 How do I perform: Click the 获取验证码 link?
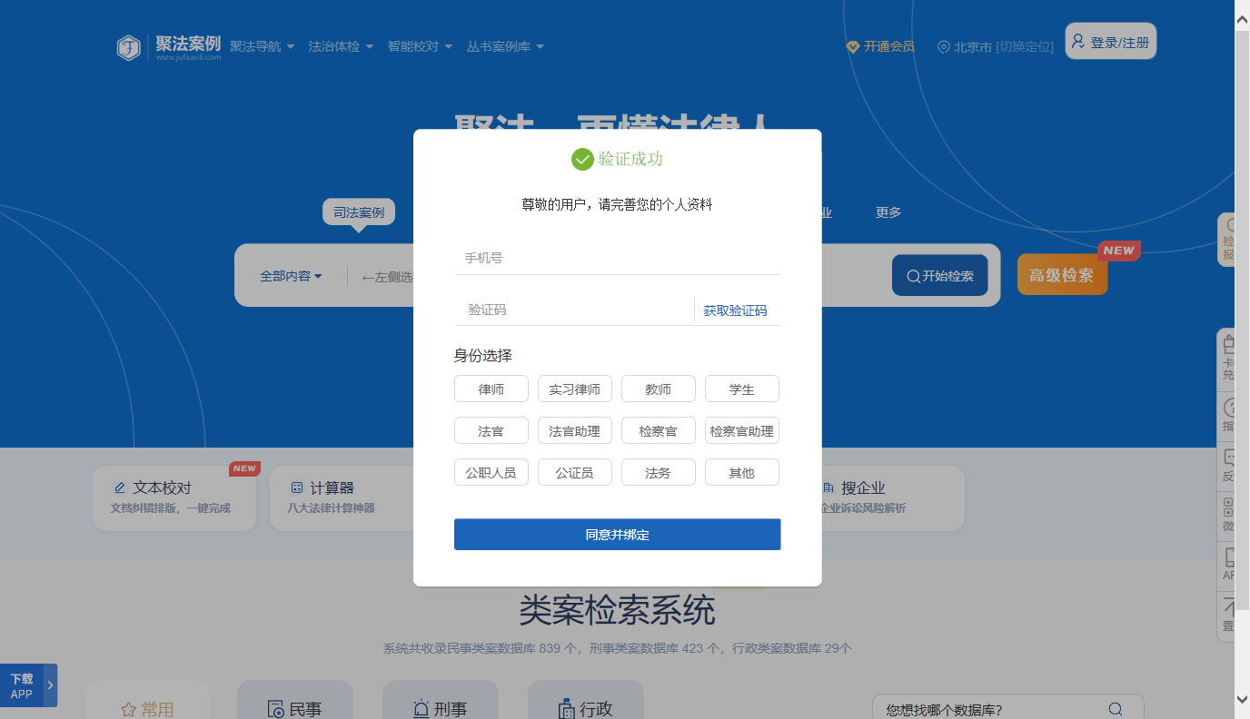coord(735,310)
